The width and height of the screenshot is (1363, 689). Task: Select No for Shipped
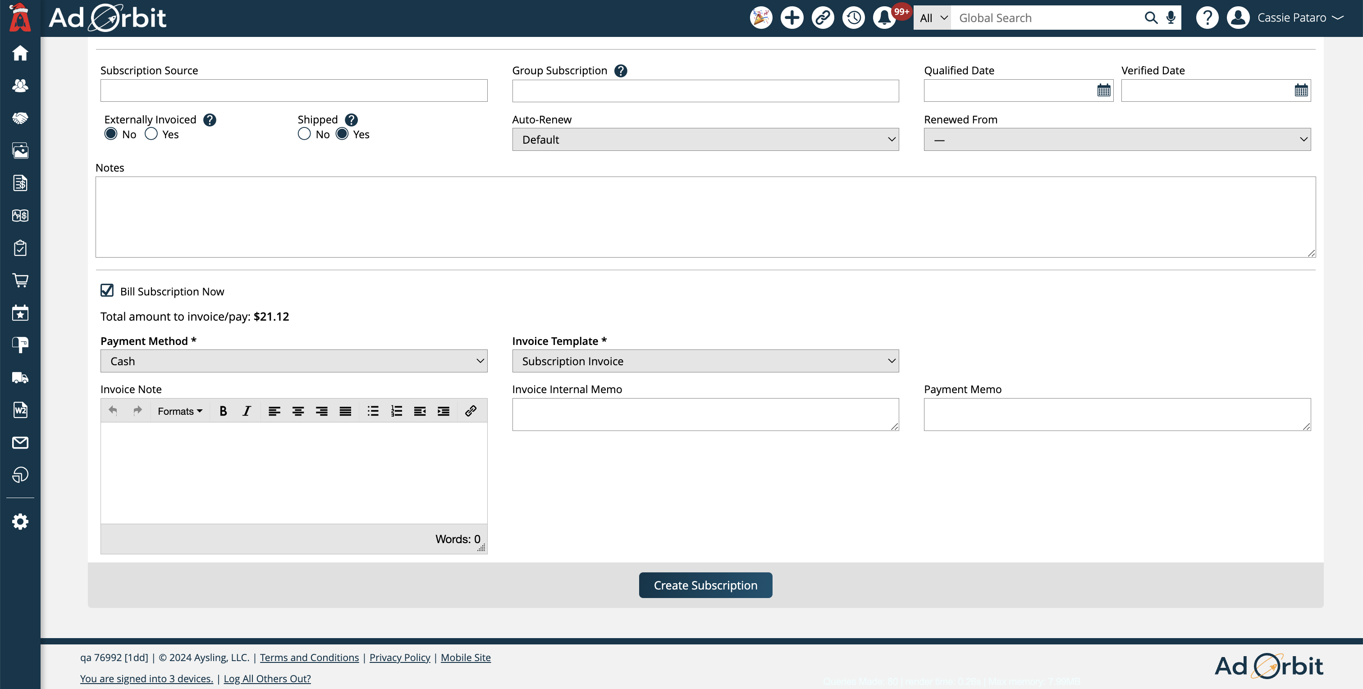[x=304, y=134]
